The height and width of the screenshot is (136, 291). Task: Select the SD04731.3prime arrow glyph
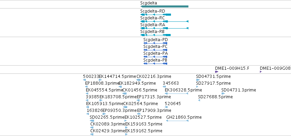tap(223, 93)
